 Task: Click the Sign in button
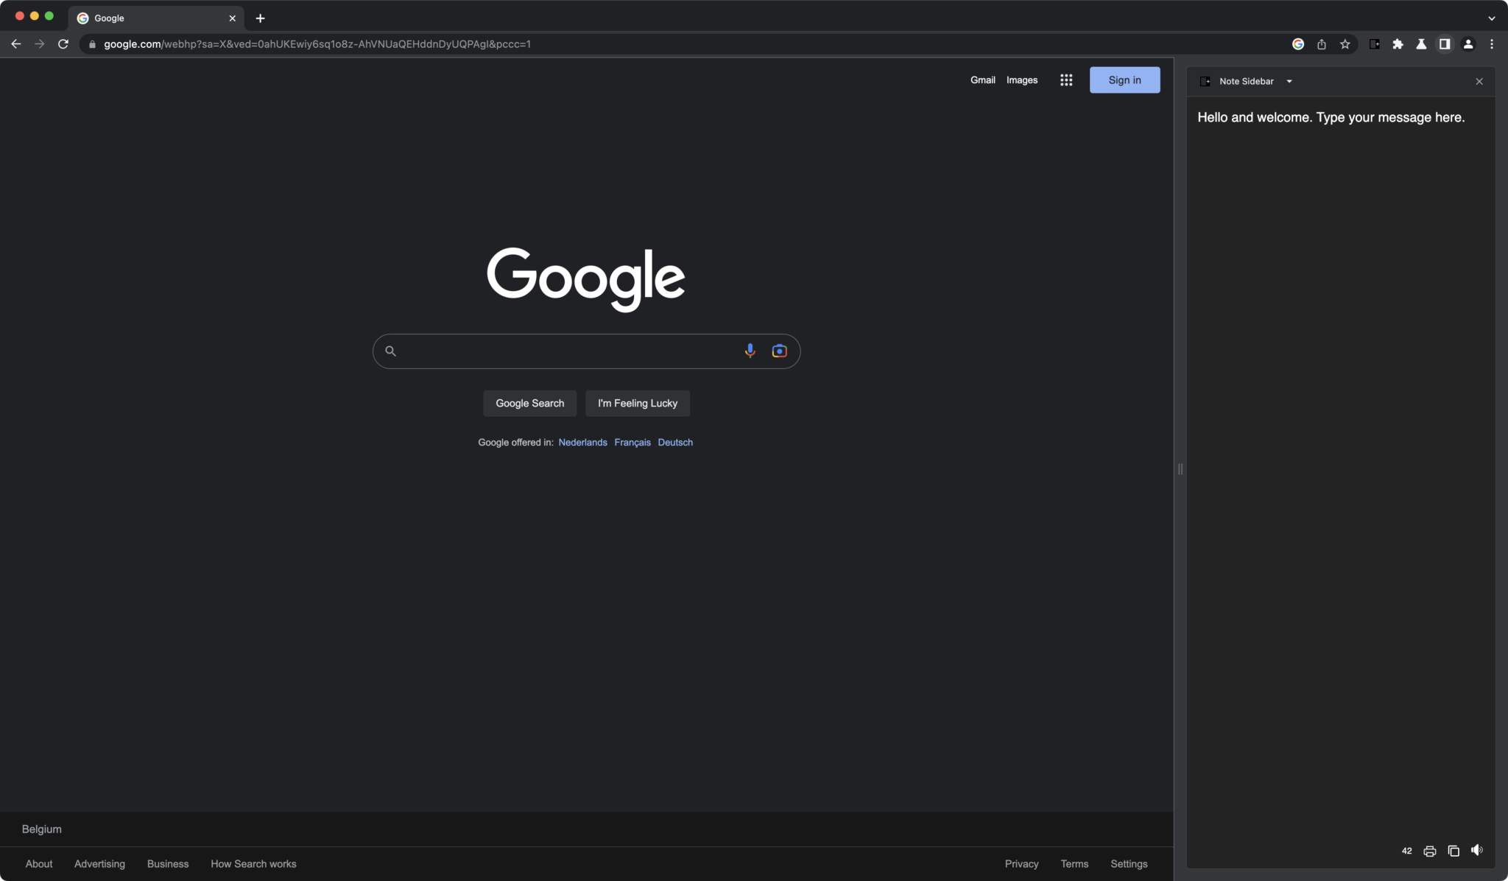click(x=1124, y=79)
